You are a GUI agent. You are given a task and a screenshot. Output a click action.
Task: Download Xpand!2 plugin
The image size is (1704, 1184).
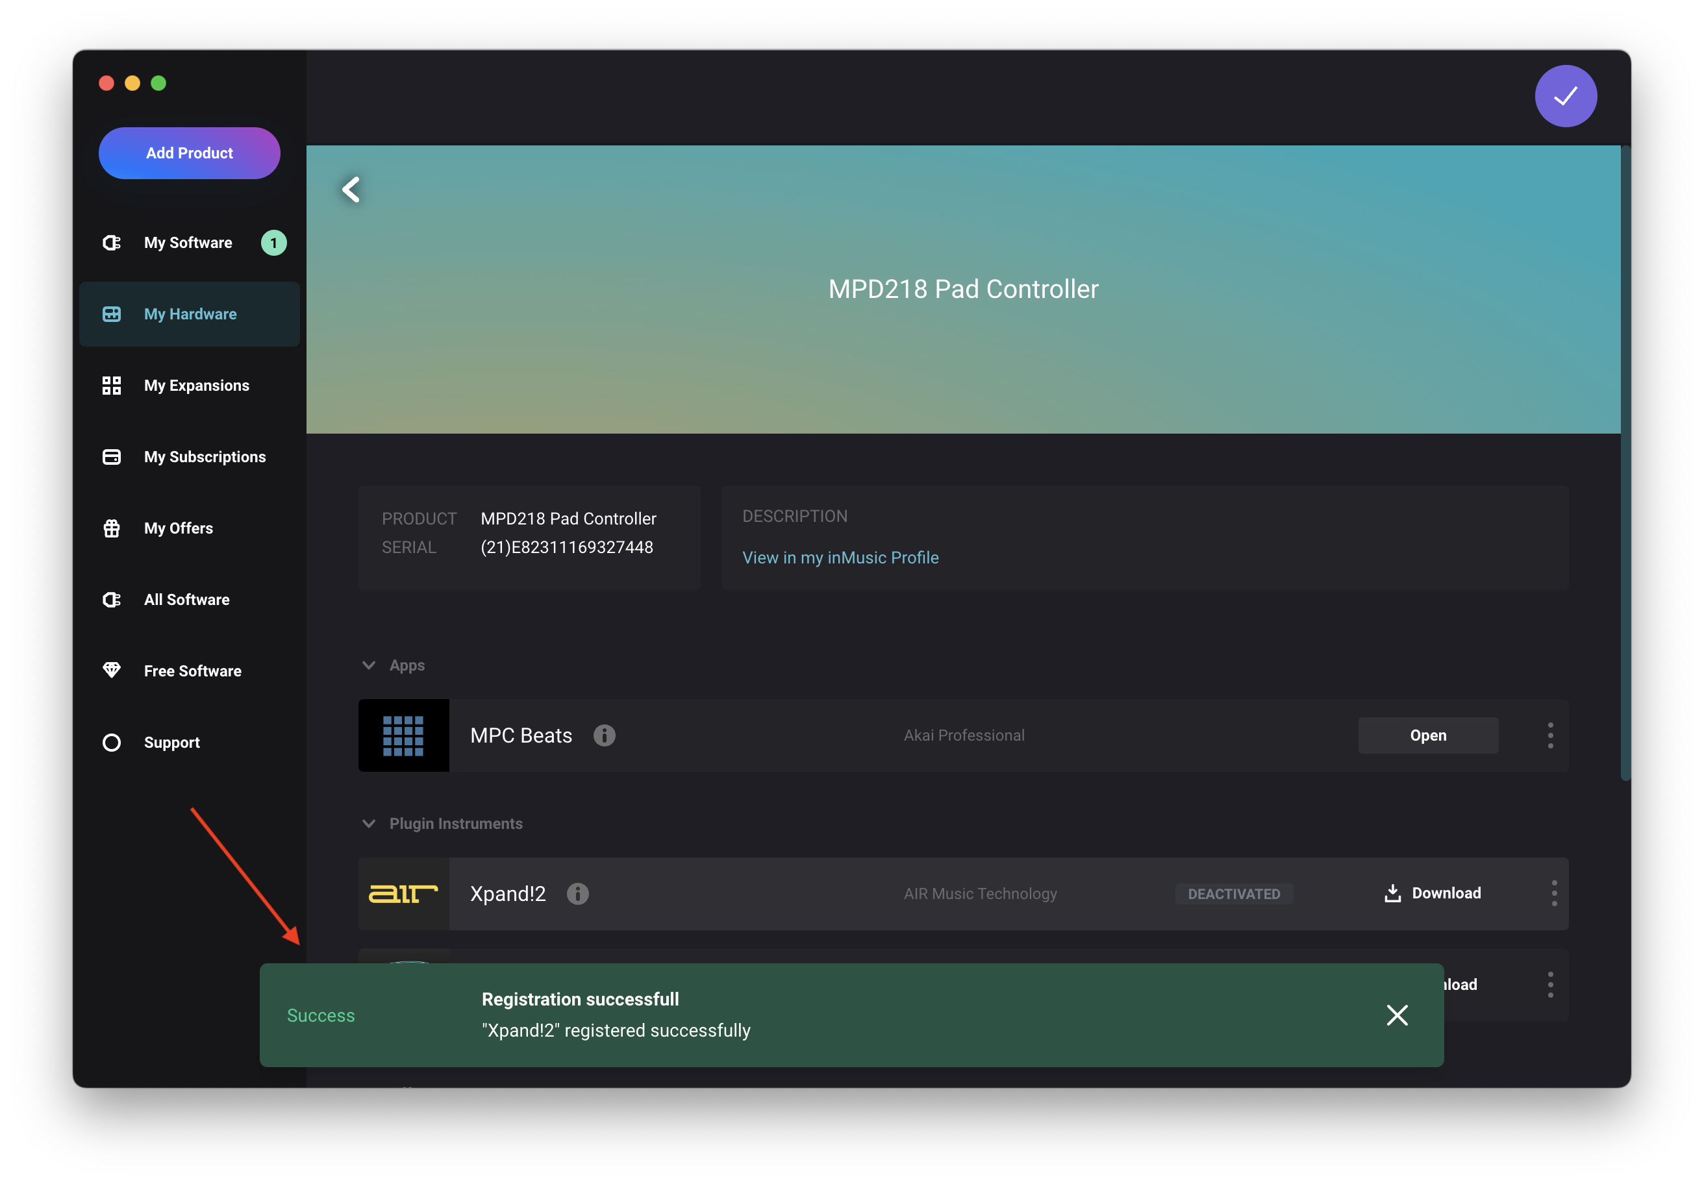click(x=1433, y=893)
